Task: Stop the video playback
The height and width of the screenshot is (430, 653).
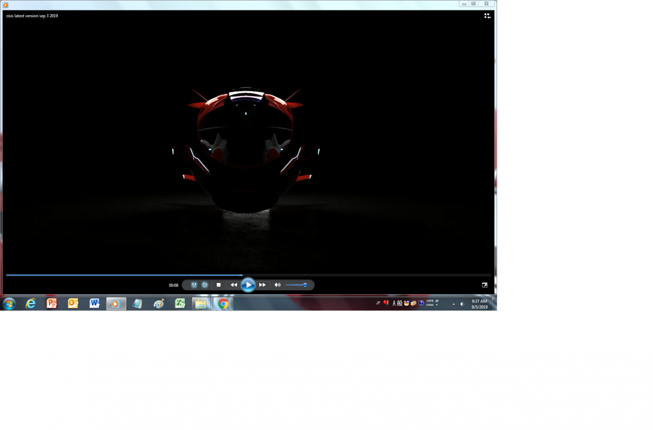Action: click(218, 285)
